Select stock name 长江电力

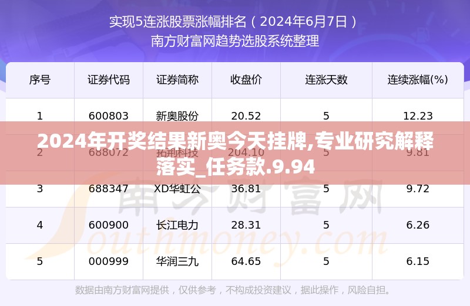coord(177,225)
